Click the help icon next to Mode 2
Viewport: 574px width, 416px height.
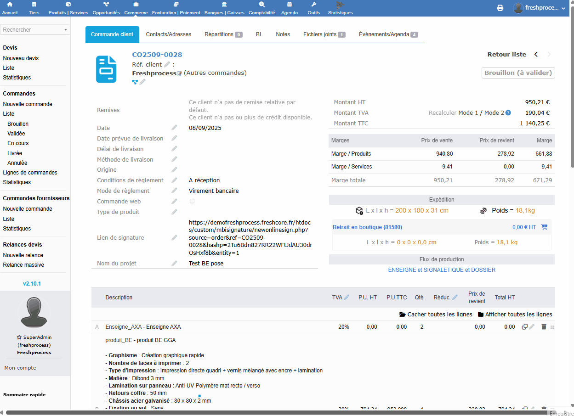tap(508, 113)
